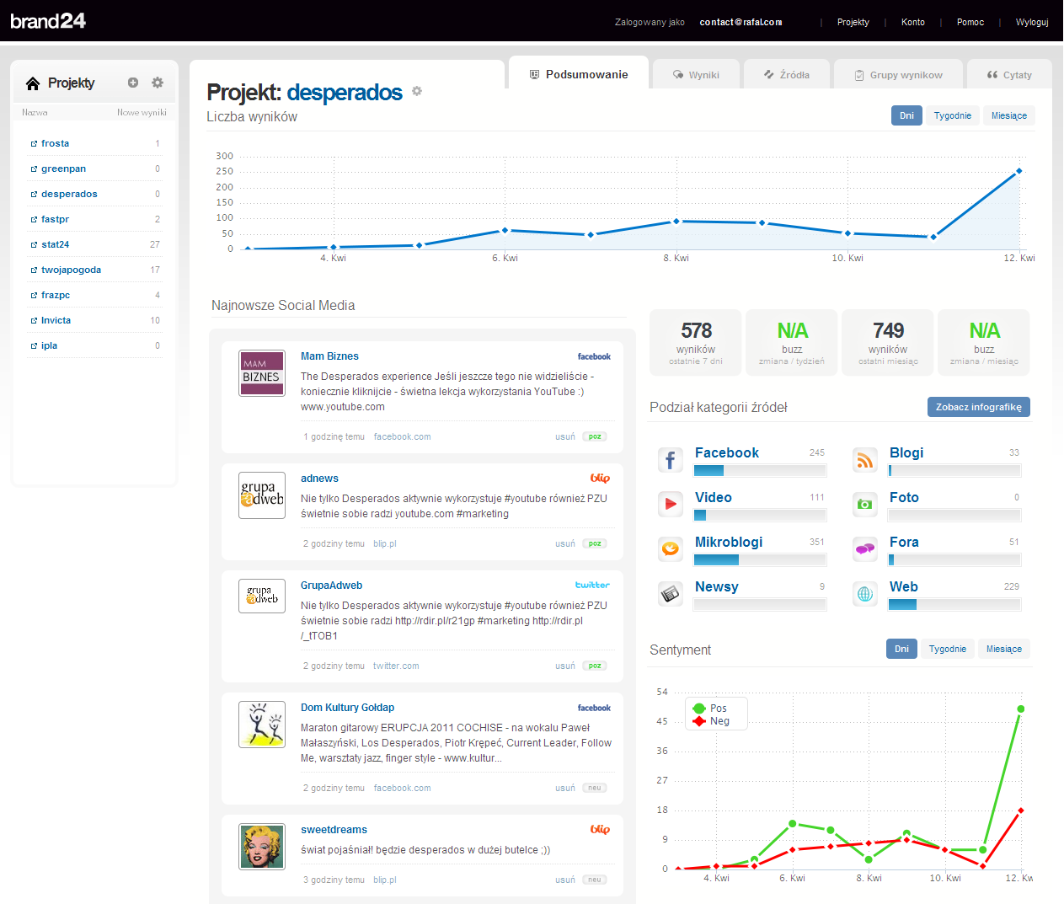1064x904 pixels.
Task: Click the Video category play icon
Action: point(671,504)
